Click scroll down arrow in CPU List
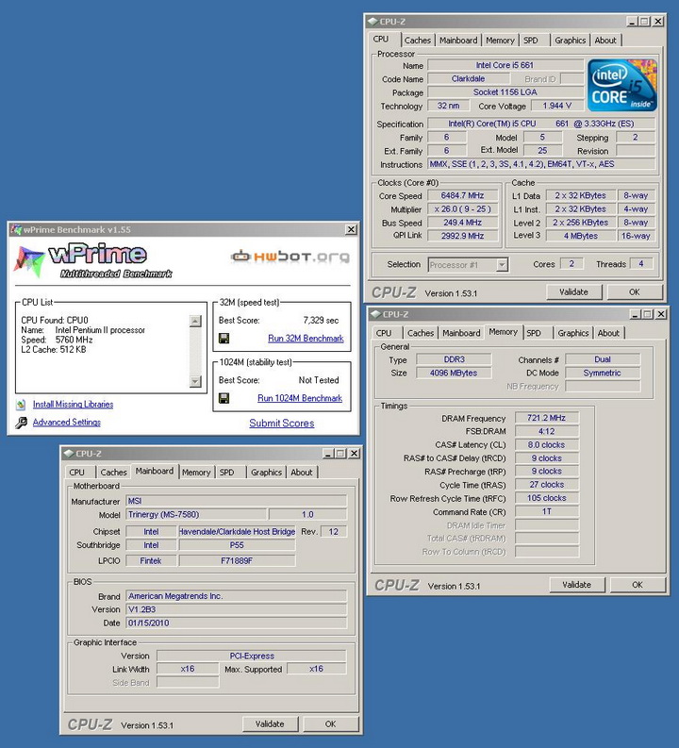 click(195, 381)
